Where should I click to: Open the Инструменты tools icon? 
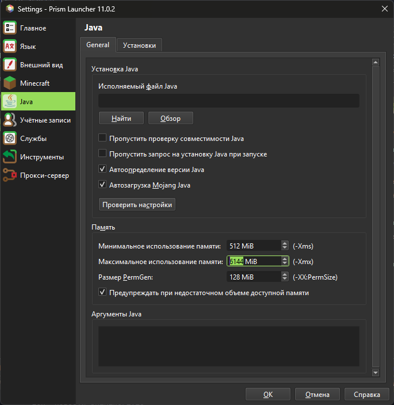click(10, 157)
